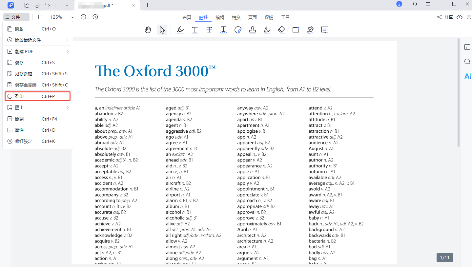Image resolution: width=472 pixels, height=267 pixels.
Task: Select the Rectangle shape tool
Action: tap(296, 30)
